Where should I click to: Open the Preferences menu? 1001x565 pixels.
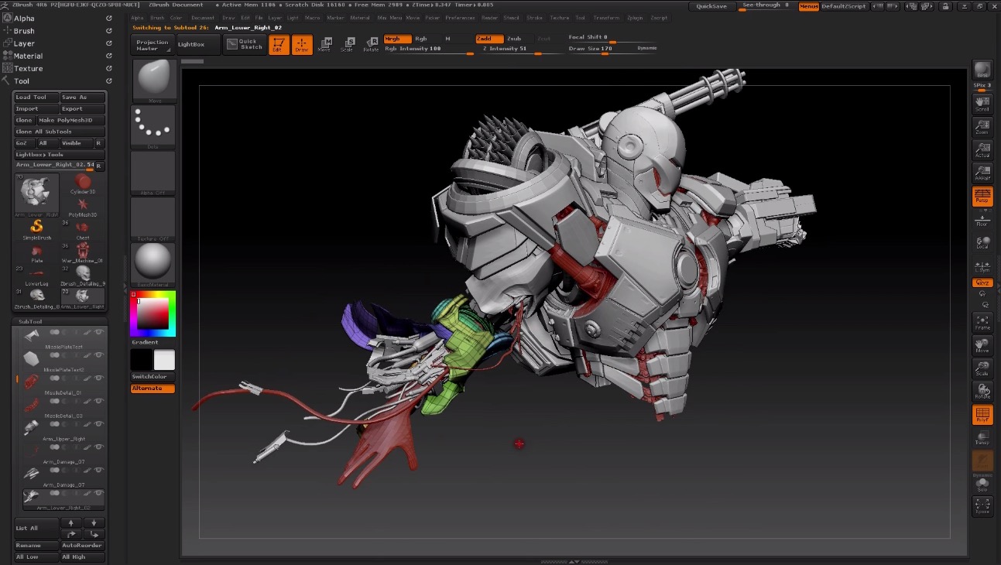pos(460,17)
